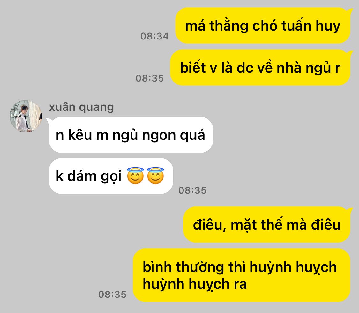The height and width of the screenshot is (313, 359).
Task: Tap the first halo smiley emoji
Action: click(135, 176)
